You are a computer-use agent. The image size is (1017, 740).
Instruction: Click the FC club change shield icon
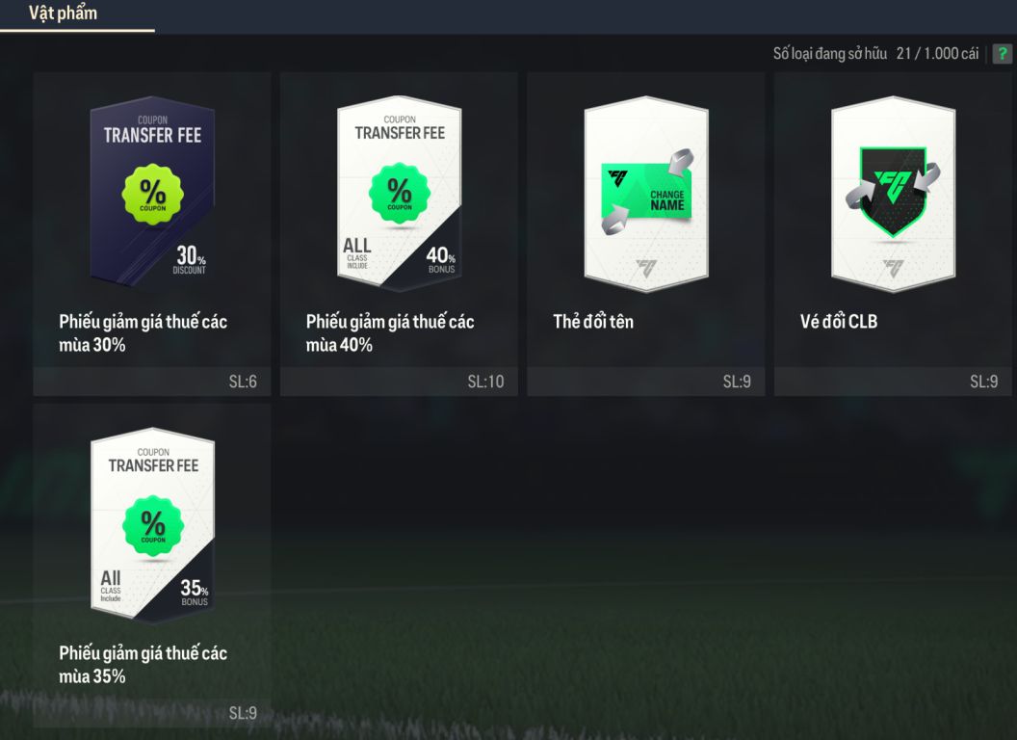point(893,192)
